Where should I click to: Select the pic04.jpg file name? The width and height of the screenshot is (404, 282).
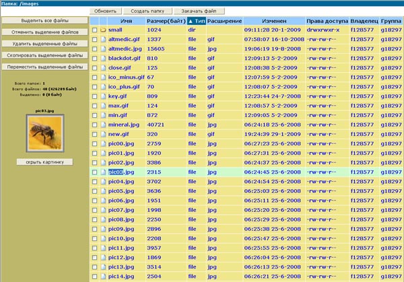point(121,182)
